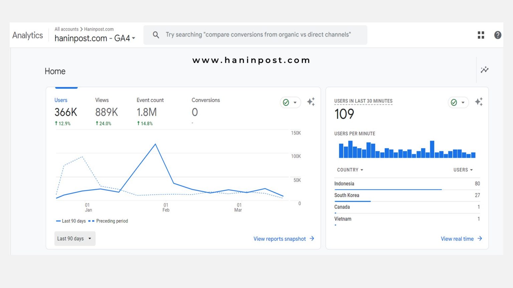The height and width of the screenshot is (288, 513).
Task: Expand the haninpost.com - GA4 property selector
Action: pyautogui.click(x=95, y=38)
